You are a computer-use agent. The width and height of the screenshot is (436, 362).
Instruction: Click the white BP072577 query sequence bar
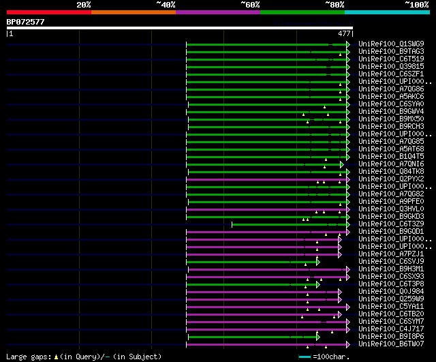[x=180, y=28]
